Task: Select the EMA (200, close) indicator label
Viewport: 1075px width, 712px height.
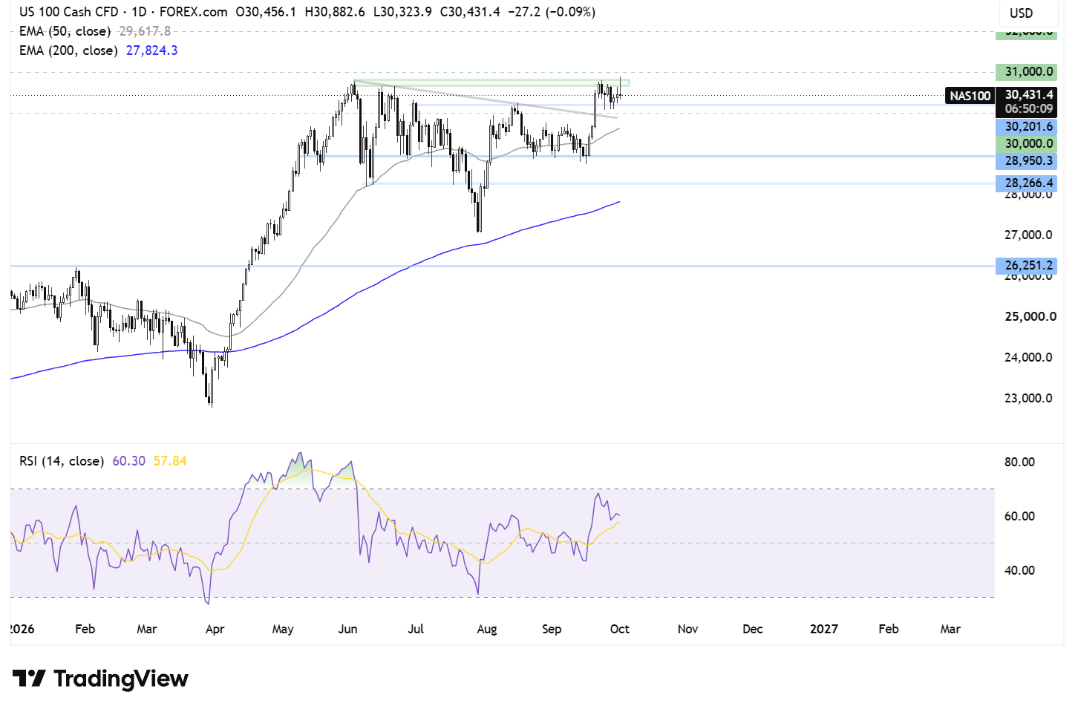Action: tap(68, 50)
